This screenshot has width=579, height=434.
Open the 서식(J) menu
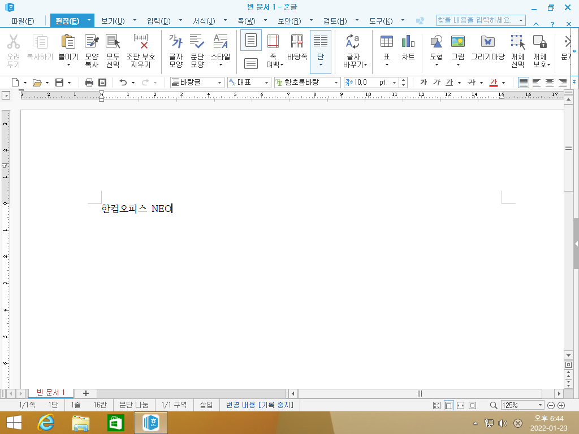[x=204, y=21]
